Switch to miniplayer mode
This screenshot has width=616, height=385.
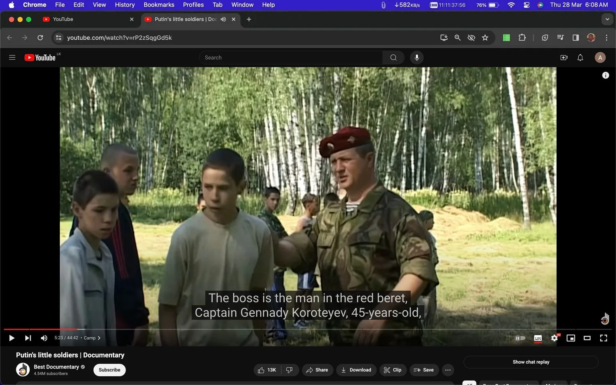(x=571, y=338)
